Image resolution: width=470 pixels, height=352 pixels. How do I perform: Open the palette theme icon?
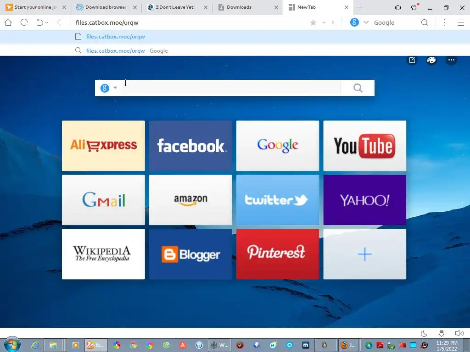pos(431,60)
